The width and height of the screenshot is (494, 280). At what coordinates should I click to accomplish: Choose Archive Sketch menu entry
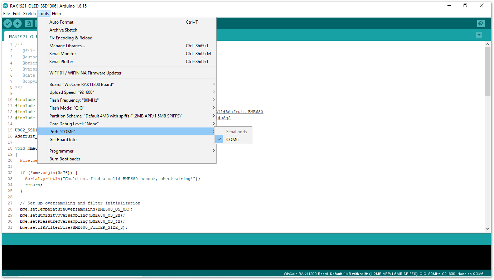tap(127, 30)
